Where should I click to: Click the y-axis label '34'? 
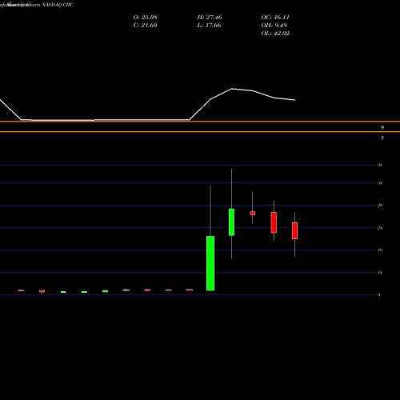(380, 183)
